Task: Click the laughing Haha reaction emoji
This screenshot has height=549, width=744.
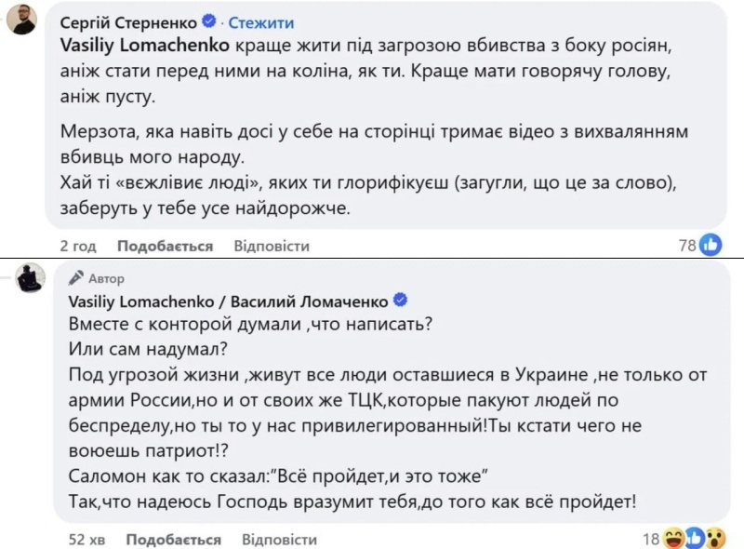Action: (x=674, y=539)
